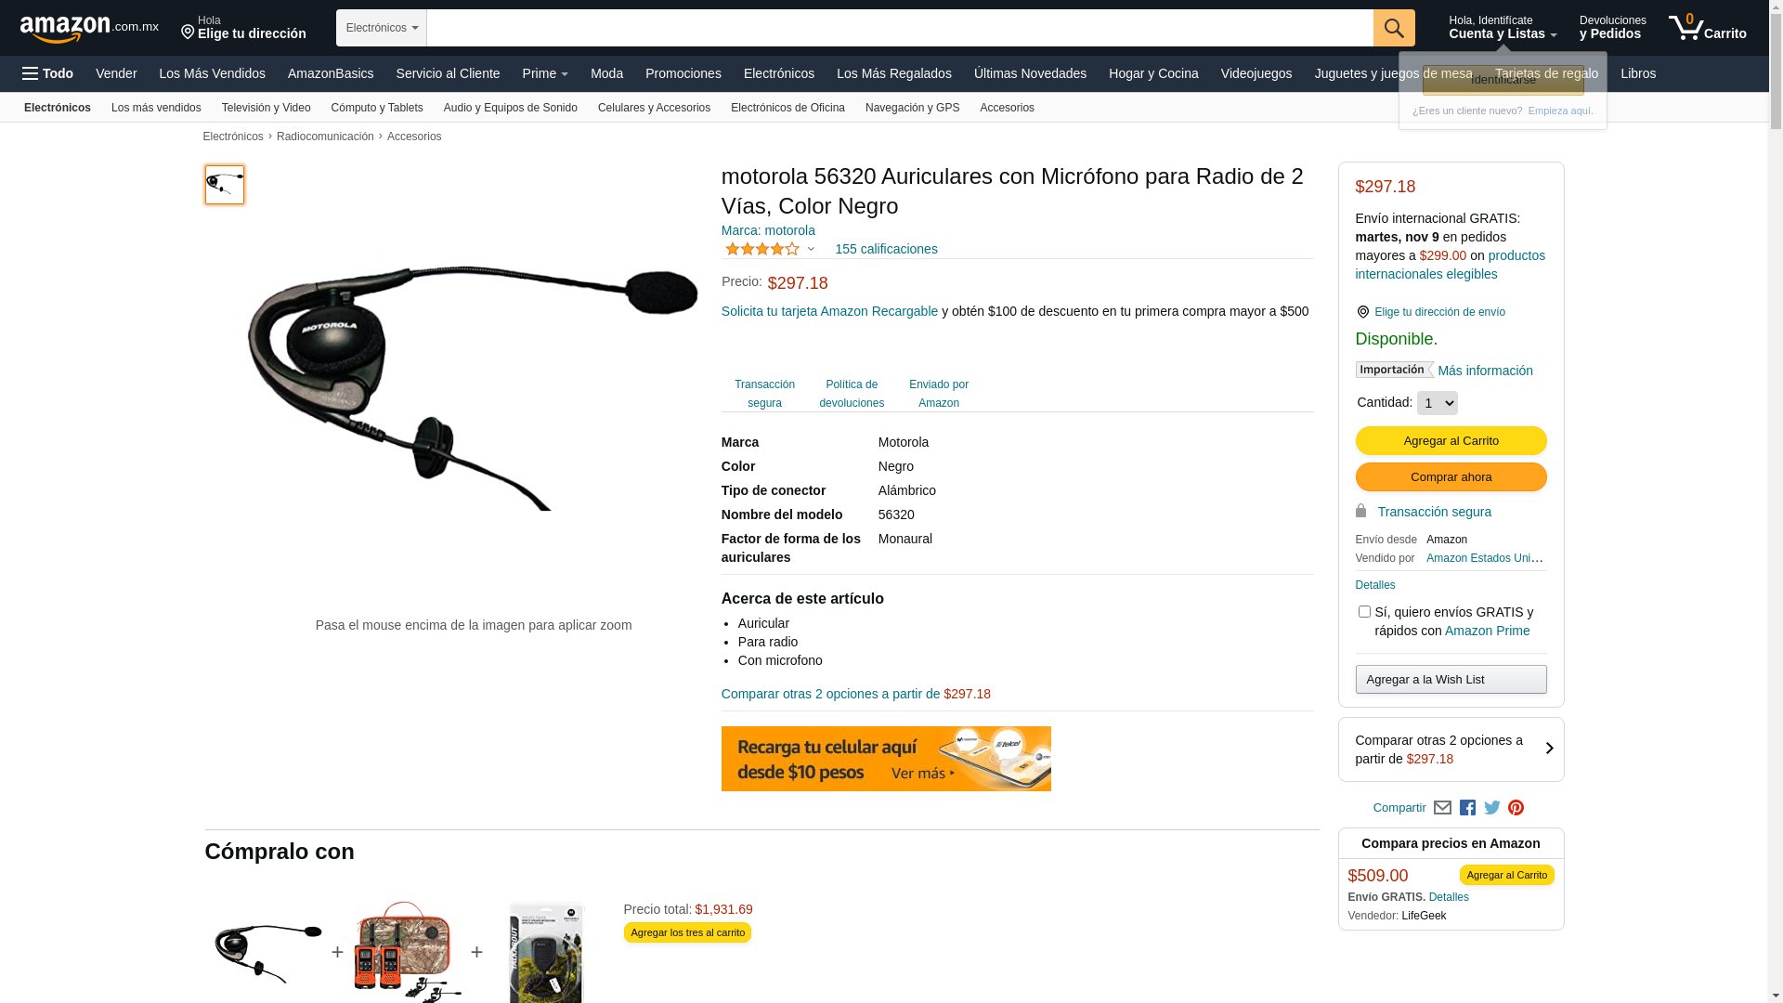Click Comprar ahora button

coord(1451,477)
